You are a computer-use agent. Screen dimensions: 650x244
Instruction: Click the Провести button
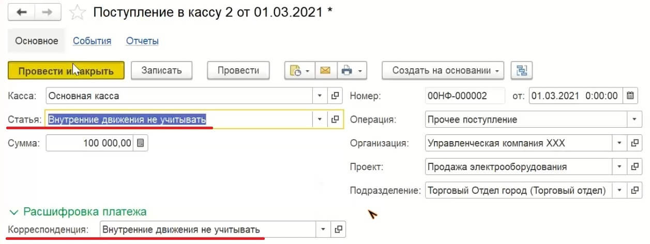point(238,70)
